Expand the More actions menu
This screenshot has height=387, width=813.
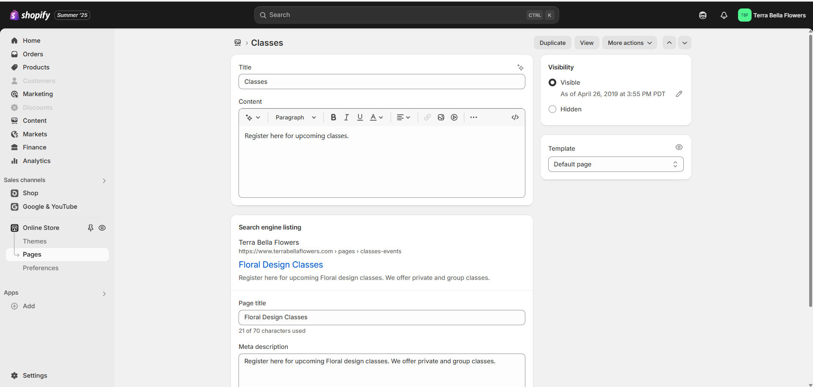[629, 43]
